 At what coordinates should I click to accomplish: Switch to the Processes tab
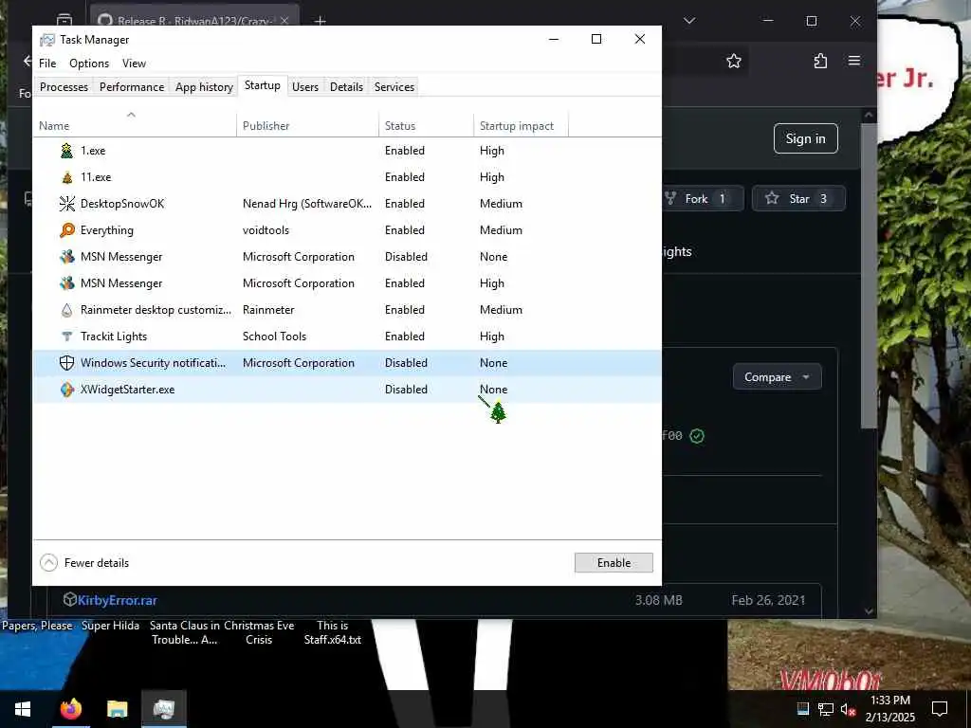pos(64,86)
